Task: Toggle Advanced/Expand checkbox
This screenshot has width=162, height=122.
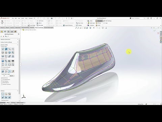Action: (2, 67)
